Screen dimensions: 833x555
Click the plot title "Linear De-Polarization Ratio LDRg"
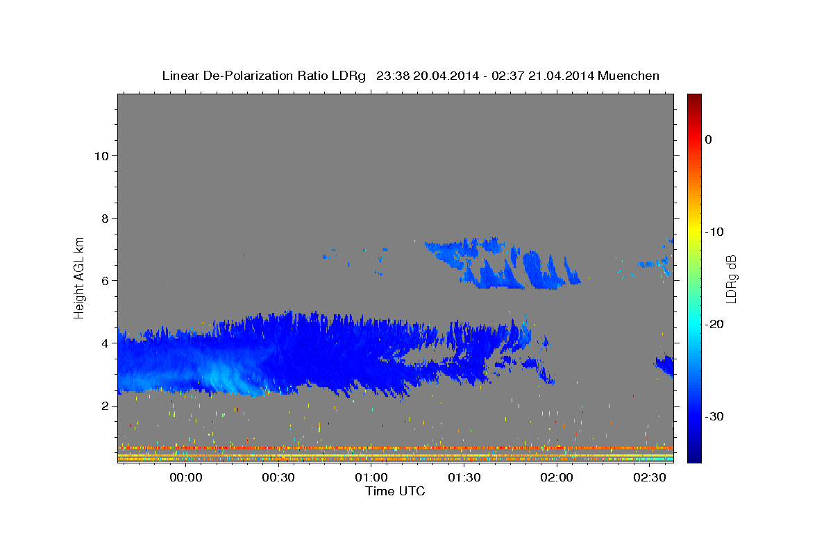[263, 76]
